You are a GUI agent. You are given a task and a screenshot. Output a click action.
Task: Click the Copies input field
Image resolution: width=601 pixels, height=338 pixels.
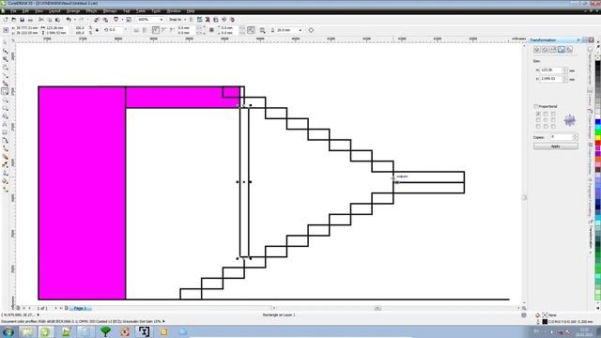point(562,137)
